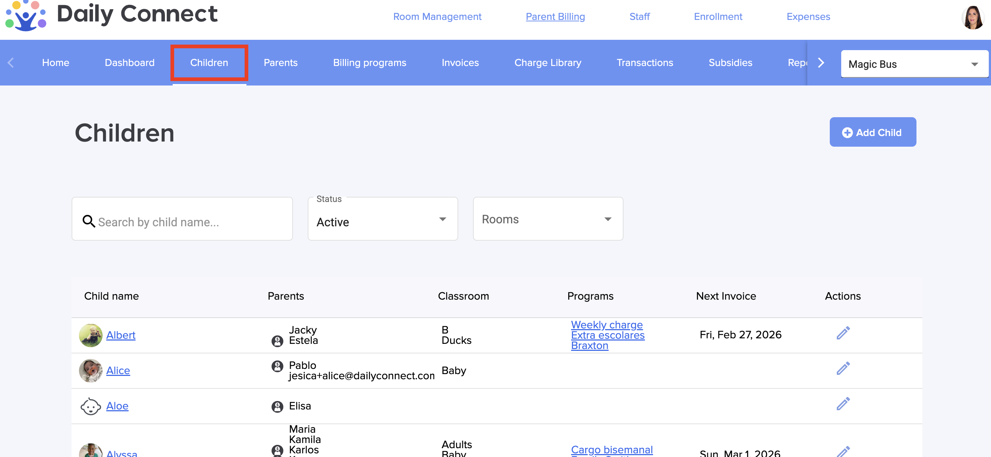
Task: Open the Charge Library tab
Action: 548,63
